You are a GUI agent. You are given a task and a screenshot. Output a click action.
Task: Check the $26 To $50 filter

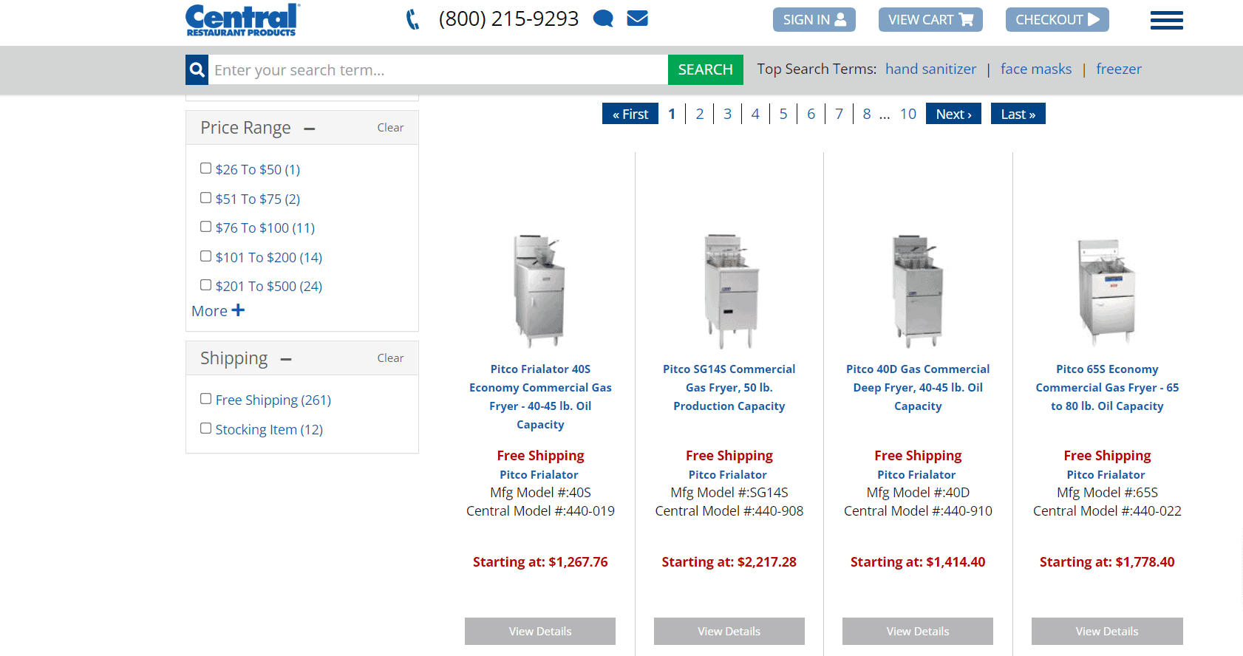(205, 168)
